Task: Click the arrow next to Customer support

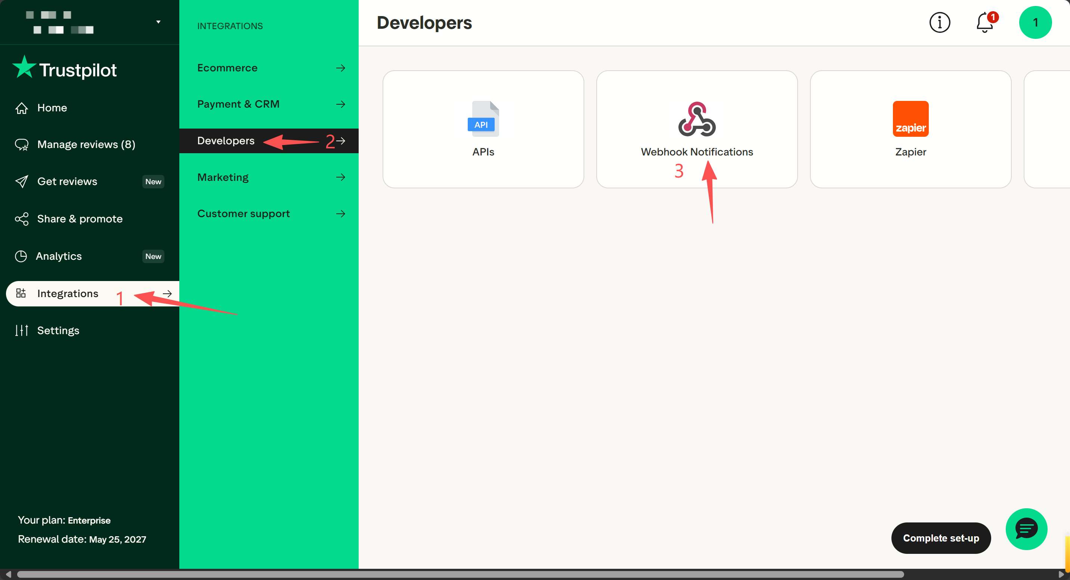Action: [341, 213]
